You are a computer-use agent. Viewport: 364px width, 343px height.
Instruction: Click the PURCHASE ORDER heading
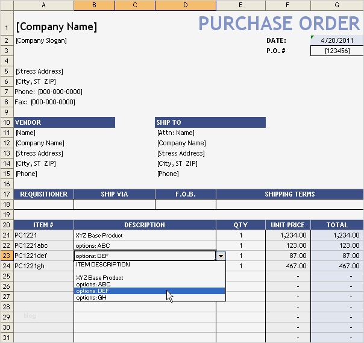coord(279,24)
